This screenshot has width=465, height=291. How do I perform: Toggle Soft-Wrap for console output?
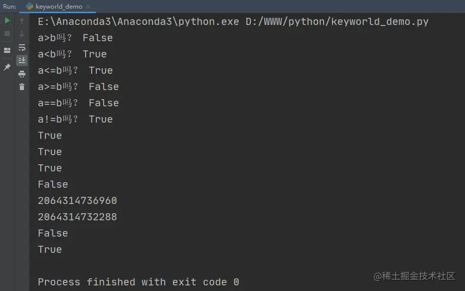pos(22,47)
